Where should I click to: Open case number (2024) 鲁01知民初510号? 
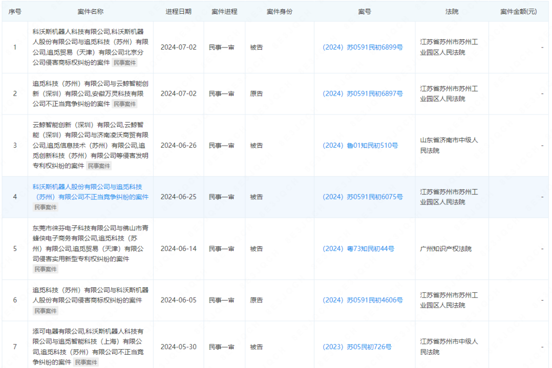click(360, 146)
